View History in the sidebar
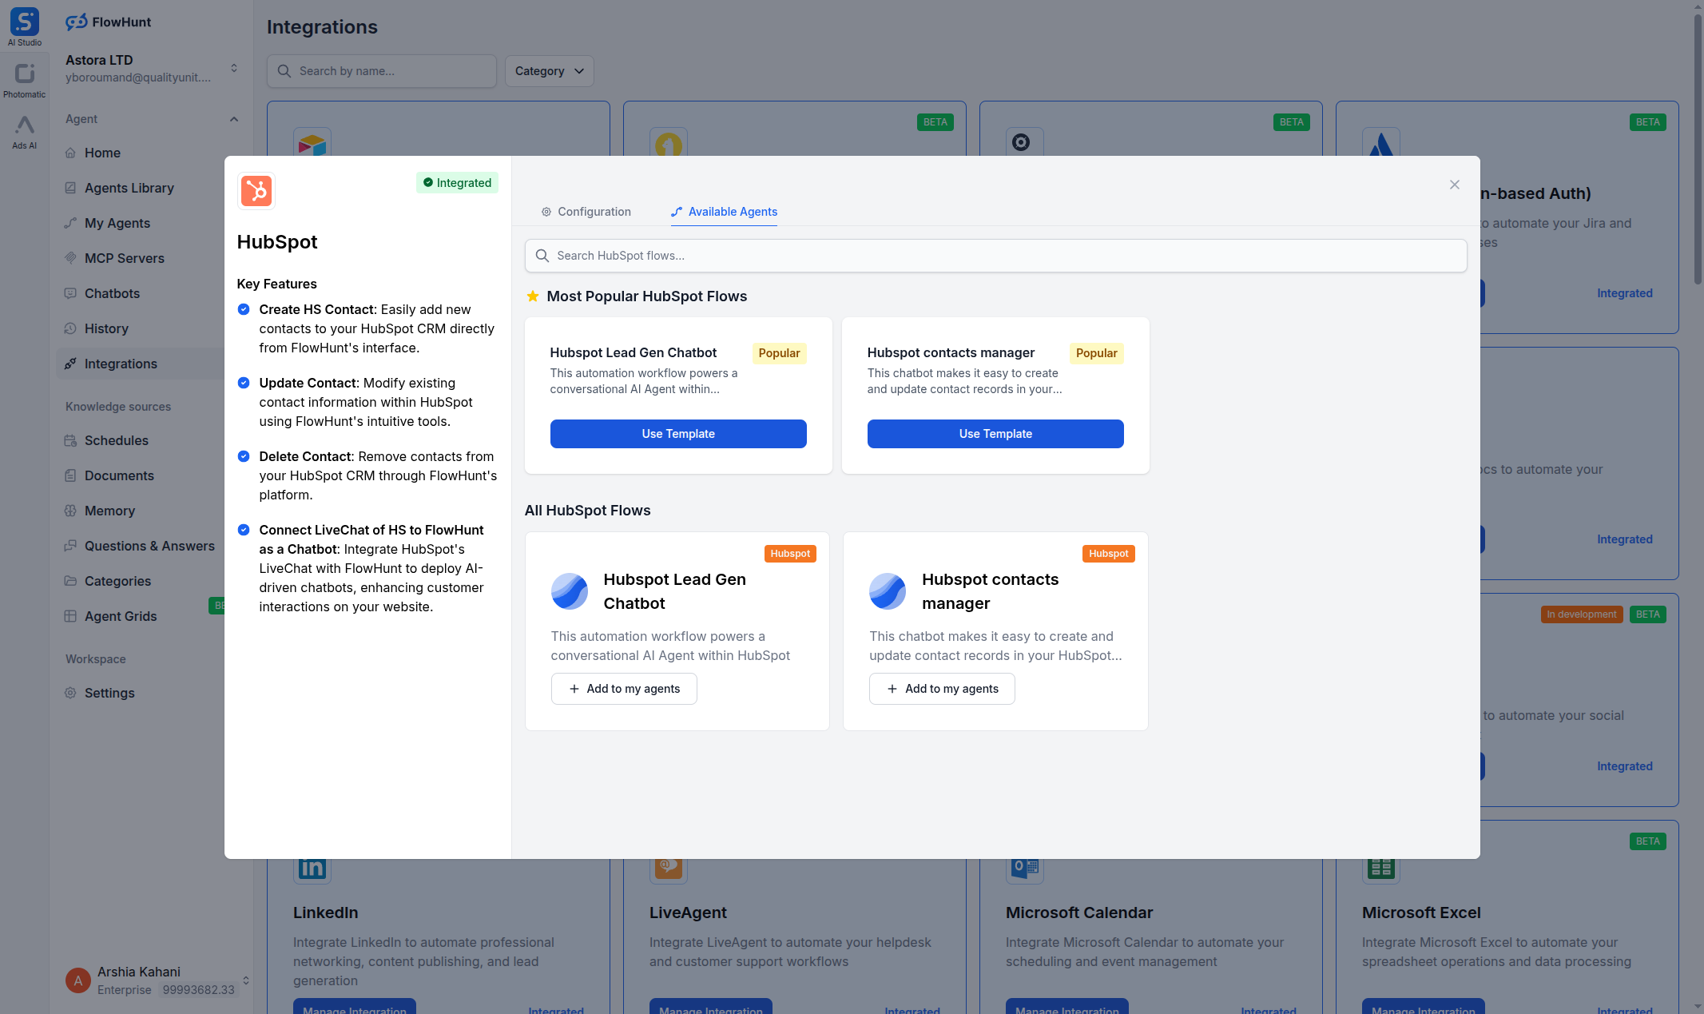 106,328
